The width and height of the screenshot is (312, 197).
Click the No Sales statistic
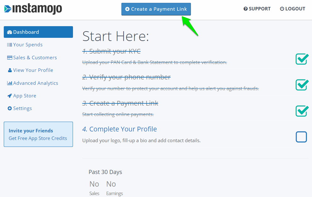[94, 188]
